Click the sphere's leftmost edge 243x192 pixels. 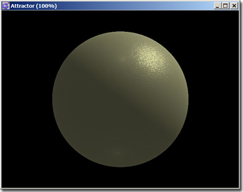(52, 99)
